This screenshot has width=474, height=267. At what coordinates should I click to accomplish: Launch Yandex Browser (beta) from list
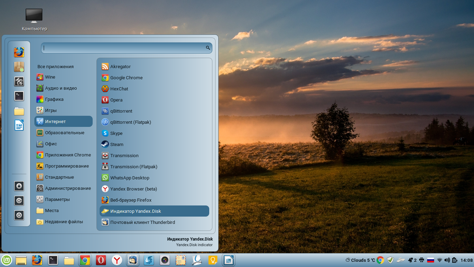154,189
